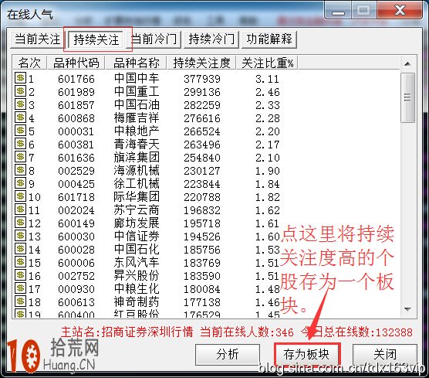429x378 pixels.
Task: Select stock name 青海春天
Action: (137, 145)
